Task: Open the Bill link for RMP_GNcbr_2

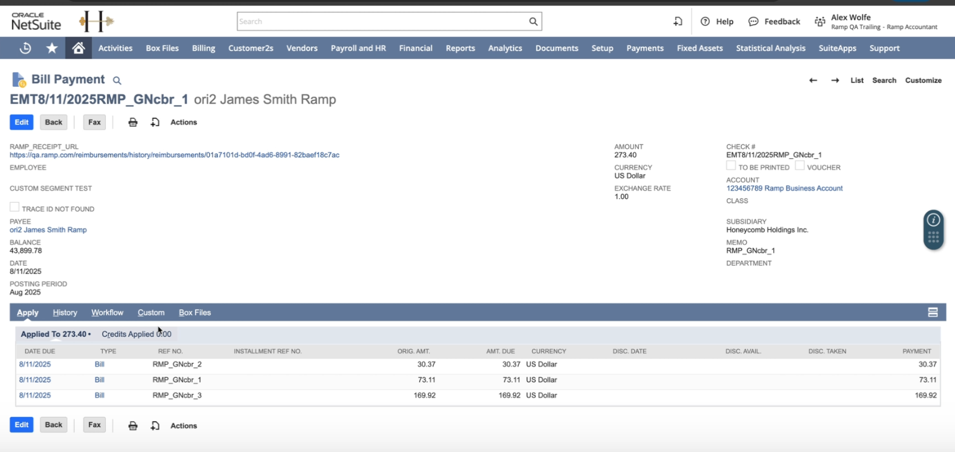Action: [x=99, y=365]
